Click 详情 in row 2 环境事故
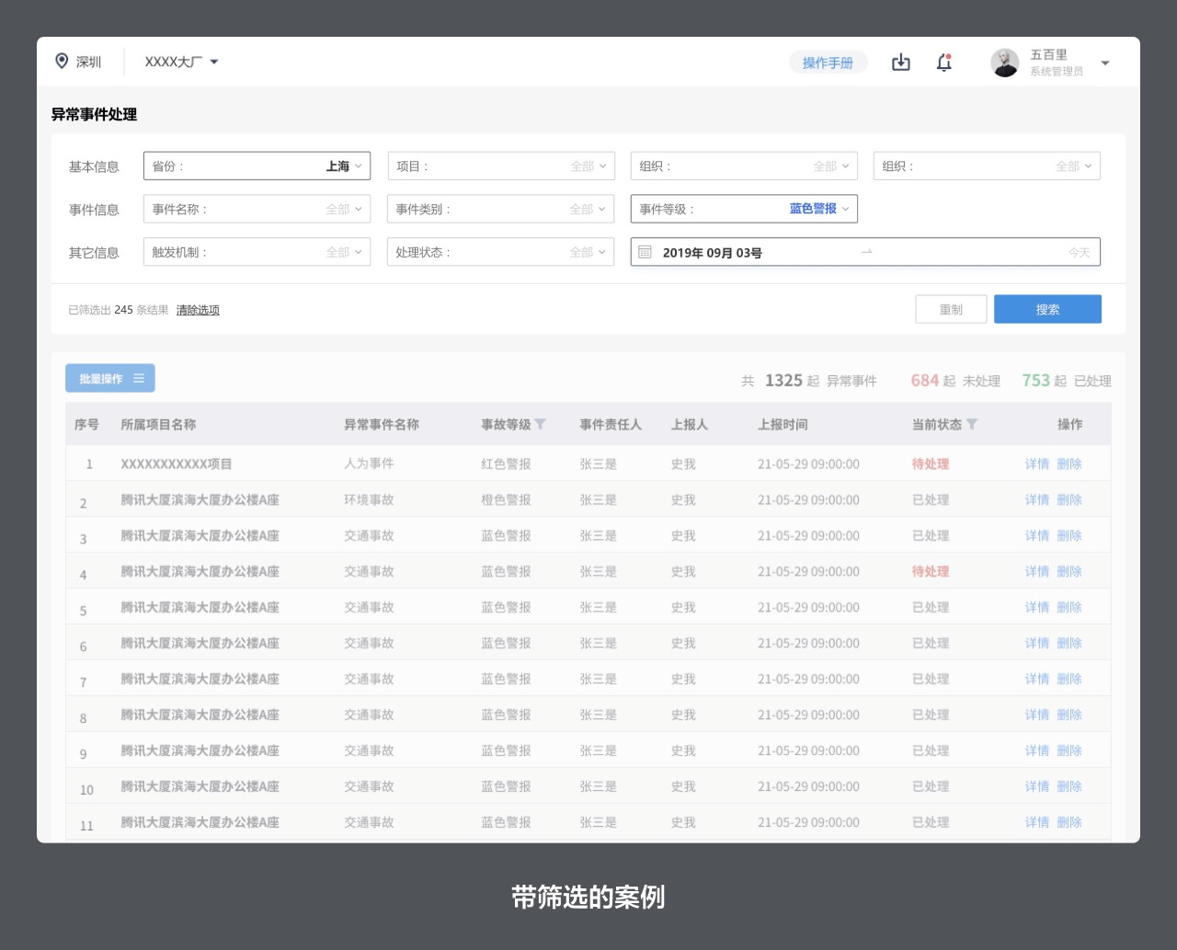 (1037, 500)
